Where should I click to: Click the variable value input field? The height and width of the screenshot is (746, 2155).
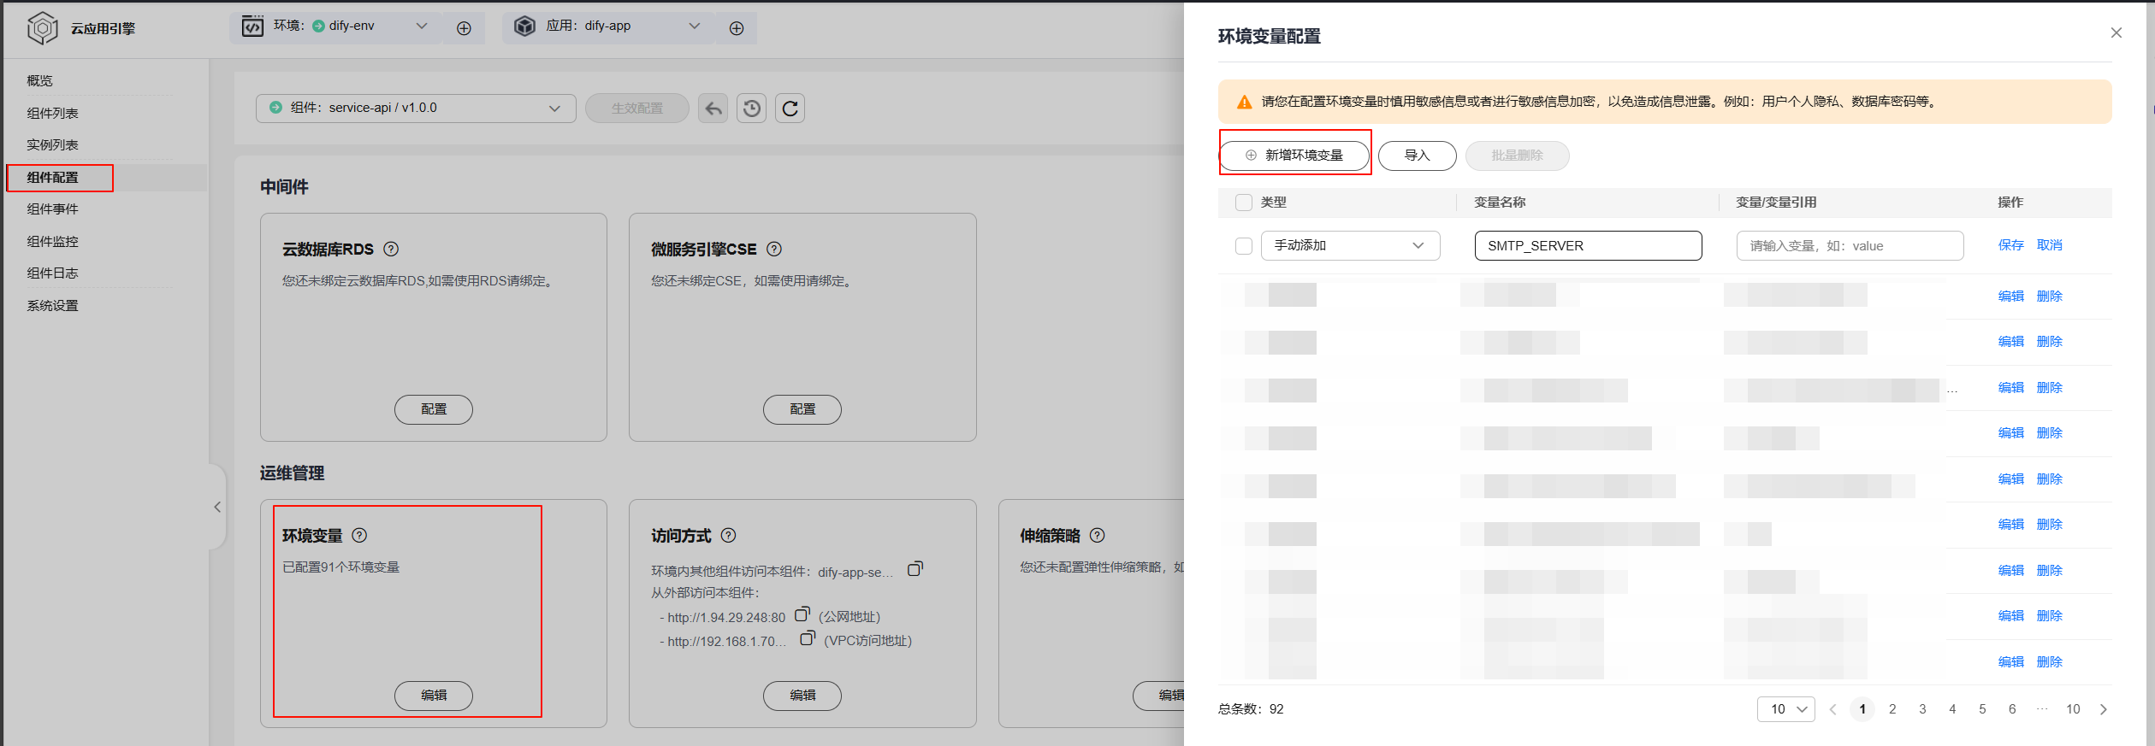point(1850,245)
